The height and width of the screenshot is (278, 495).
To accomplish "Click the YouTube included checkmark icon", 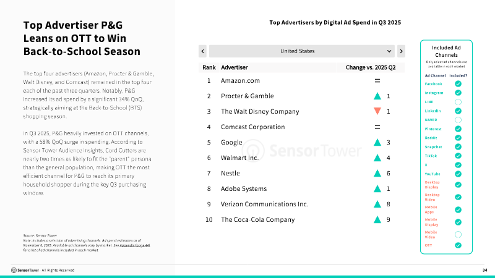I will coord(458,174).
